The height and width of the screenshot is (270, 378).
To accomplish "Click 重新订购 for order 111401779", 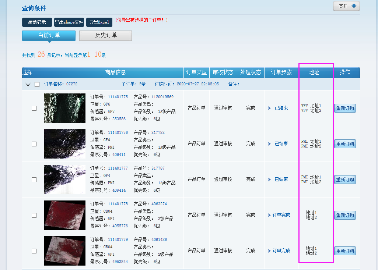I will click(x=345, y=251).
